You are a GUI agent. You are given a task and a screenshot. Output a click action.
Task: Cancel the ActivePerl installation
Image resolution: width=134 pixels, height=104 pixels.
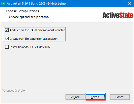120,97
